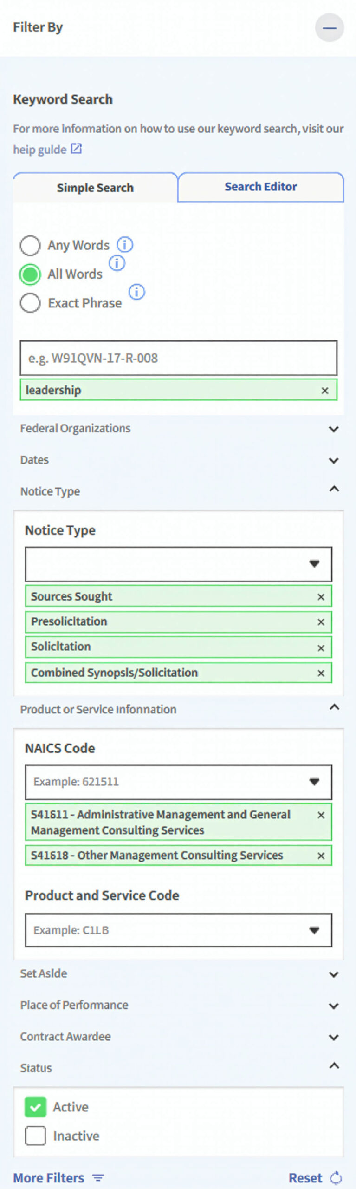
Task: Open the Notice Type dropdown
Action: (x=178, y=564)
